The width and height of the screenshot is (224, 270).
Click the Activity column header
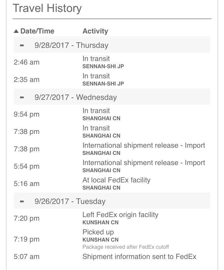click(95, 31)
